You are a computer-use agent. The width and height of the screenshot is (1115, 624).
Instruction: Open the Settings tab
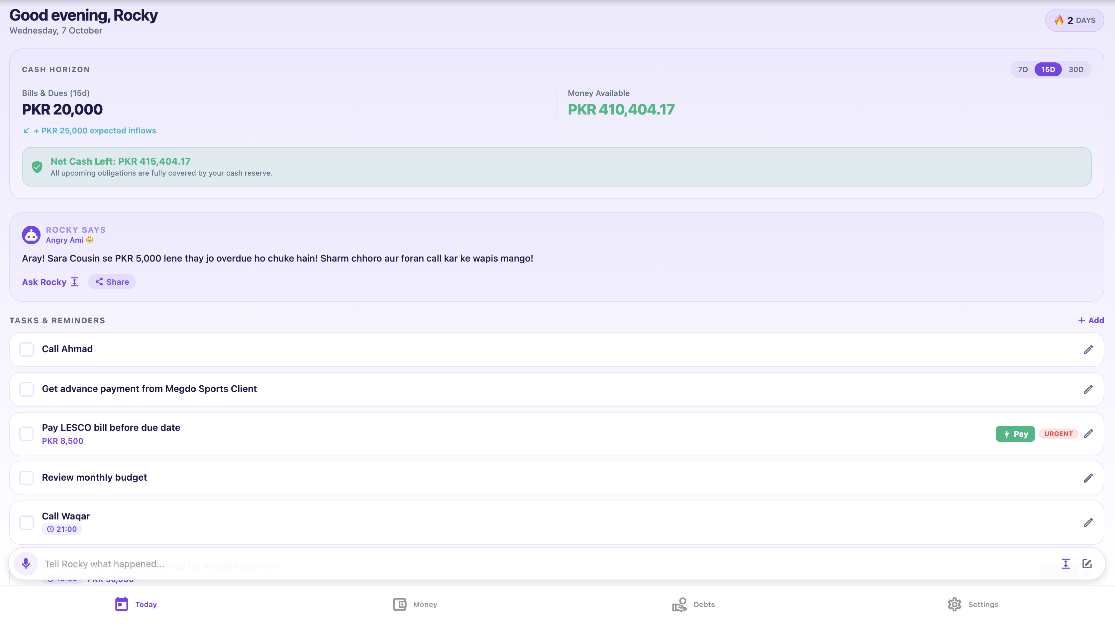pyautogui.click(x=972, y=604)
